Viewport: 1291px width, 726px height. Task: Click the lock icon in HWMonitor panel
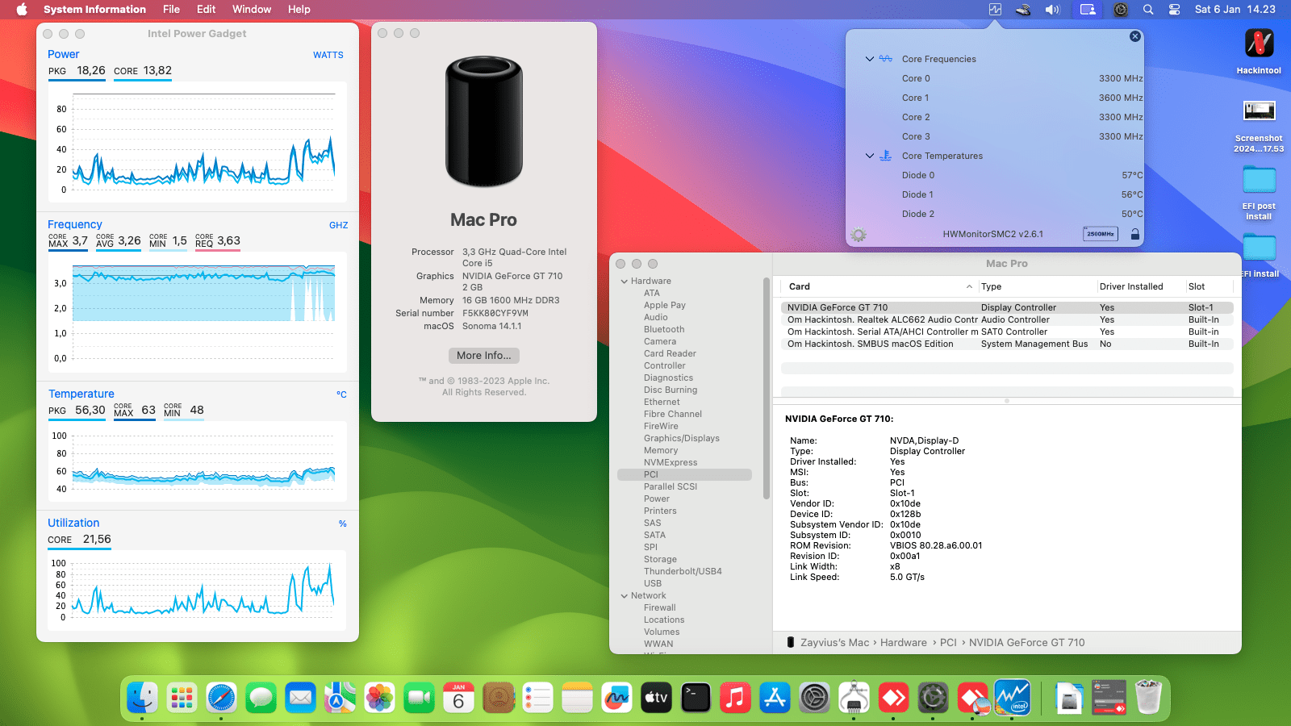pyautogui.click(x=1134, y=235)
